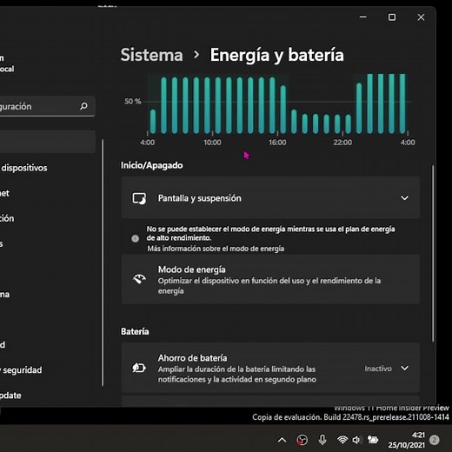Viewport: 452px width, 452px height.
Task: Click the Inicio/Apagado section heading
Action: [x=152, y=165]
